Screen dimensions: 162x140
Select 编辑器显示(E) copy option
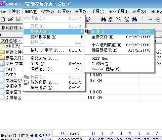pos(119,50)
